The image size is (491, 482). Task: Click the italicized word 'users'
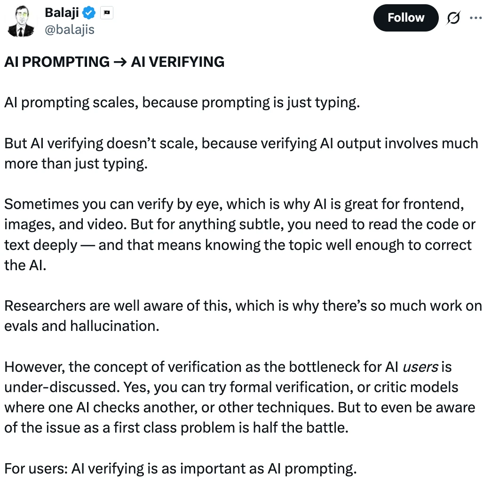coord(420,367)
